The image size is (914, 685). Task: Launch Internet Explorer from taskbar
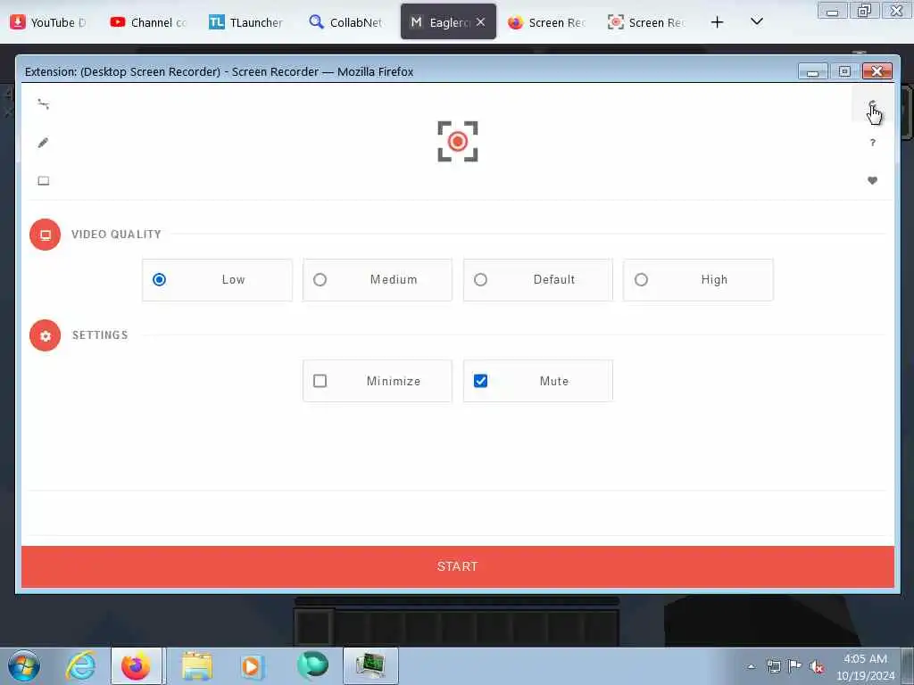tap(80, 665)
